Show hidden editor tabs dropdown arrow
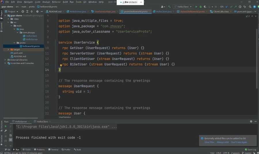259x154 pixels. coord(256,11)
